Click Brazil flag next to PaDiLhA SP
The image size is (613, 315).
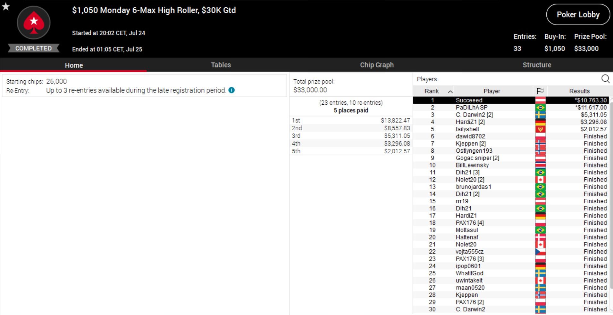click(x=540, y=108)
